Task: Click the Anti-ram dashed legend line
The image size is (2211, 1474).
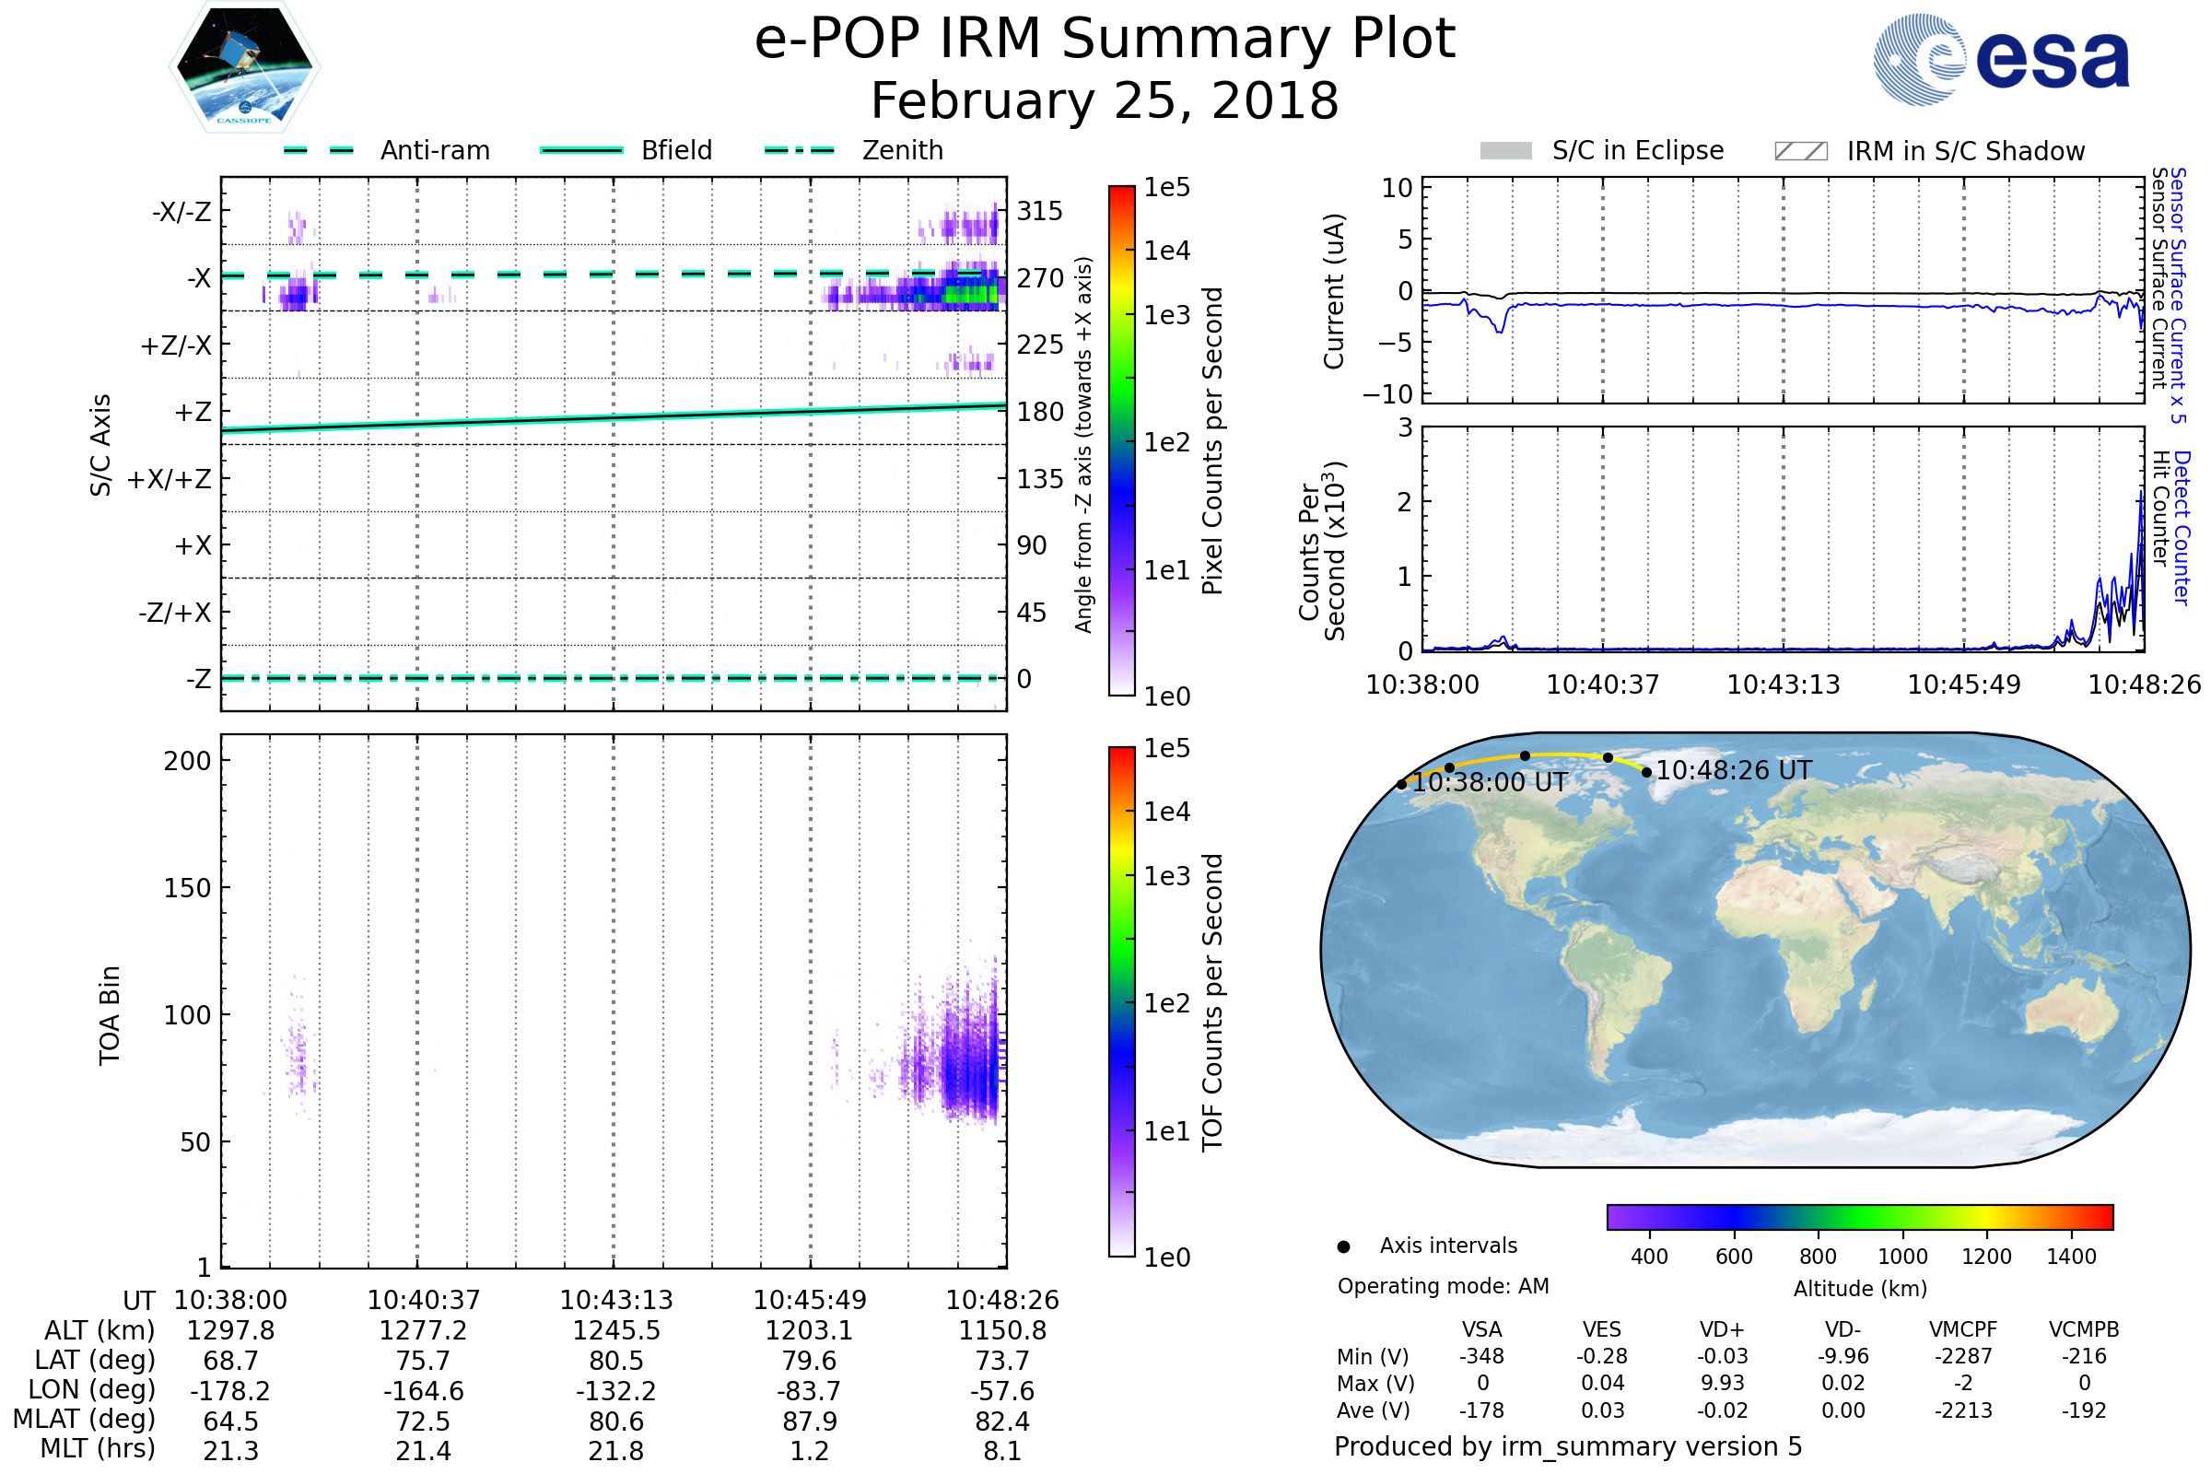Action: [x=319, y=150]
